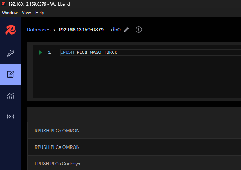Open the Pub/Sub broadcast icon

pyautogui.click(x=11, y=117)
